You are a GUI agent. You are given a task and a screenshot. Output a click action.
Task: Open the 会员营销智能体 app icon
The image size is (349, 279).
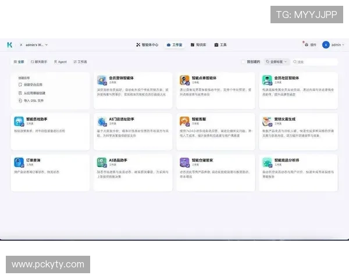tap(102, 80)
